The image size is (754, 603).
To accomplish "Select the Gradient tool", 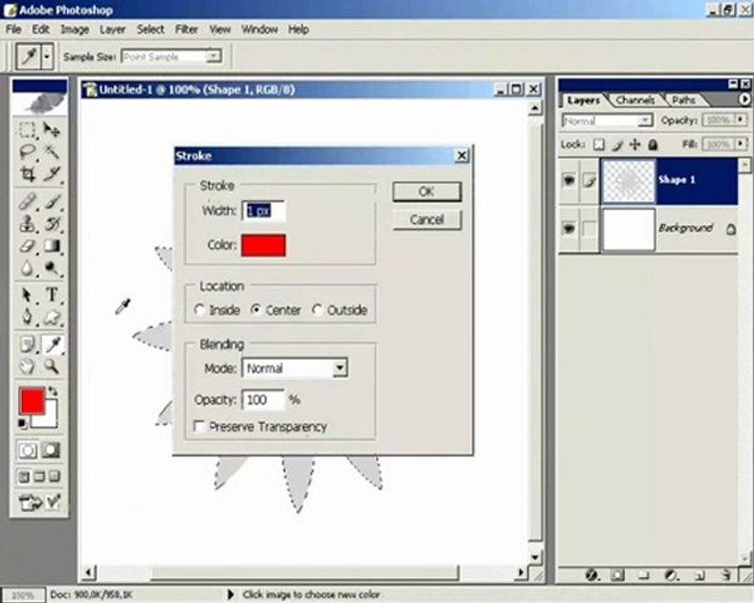I will (x=51, y=245).
